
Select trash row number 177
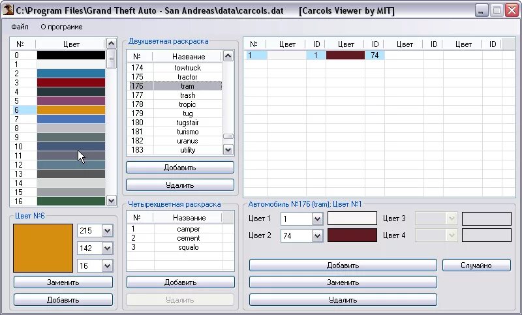point(175,95)
